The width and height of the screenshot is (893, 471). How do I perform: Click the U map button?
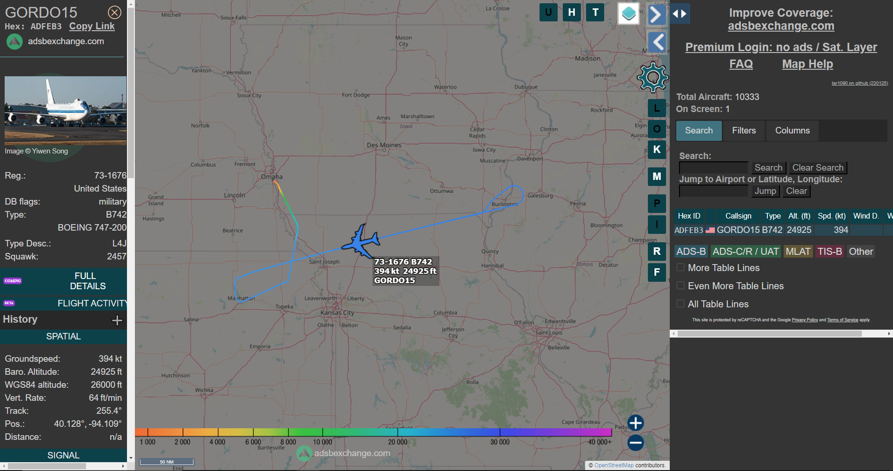[548, 13]
